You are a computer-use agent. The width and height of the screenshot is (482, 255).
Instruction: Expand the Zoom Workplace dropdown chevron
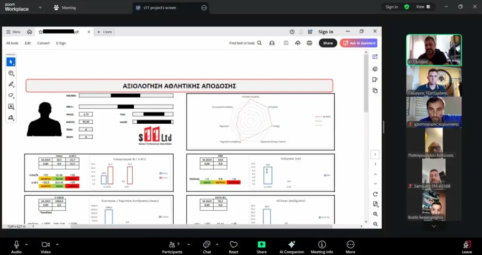(x=40, y=8)
